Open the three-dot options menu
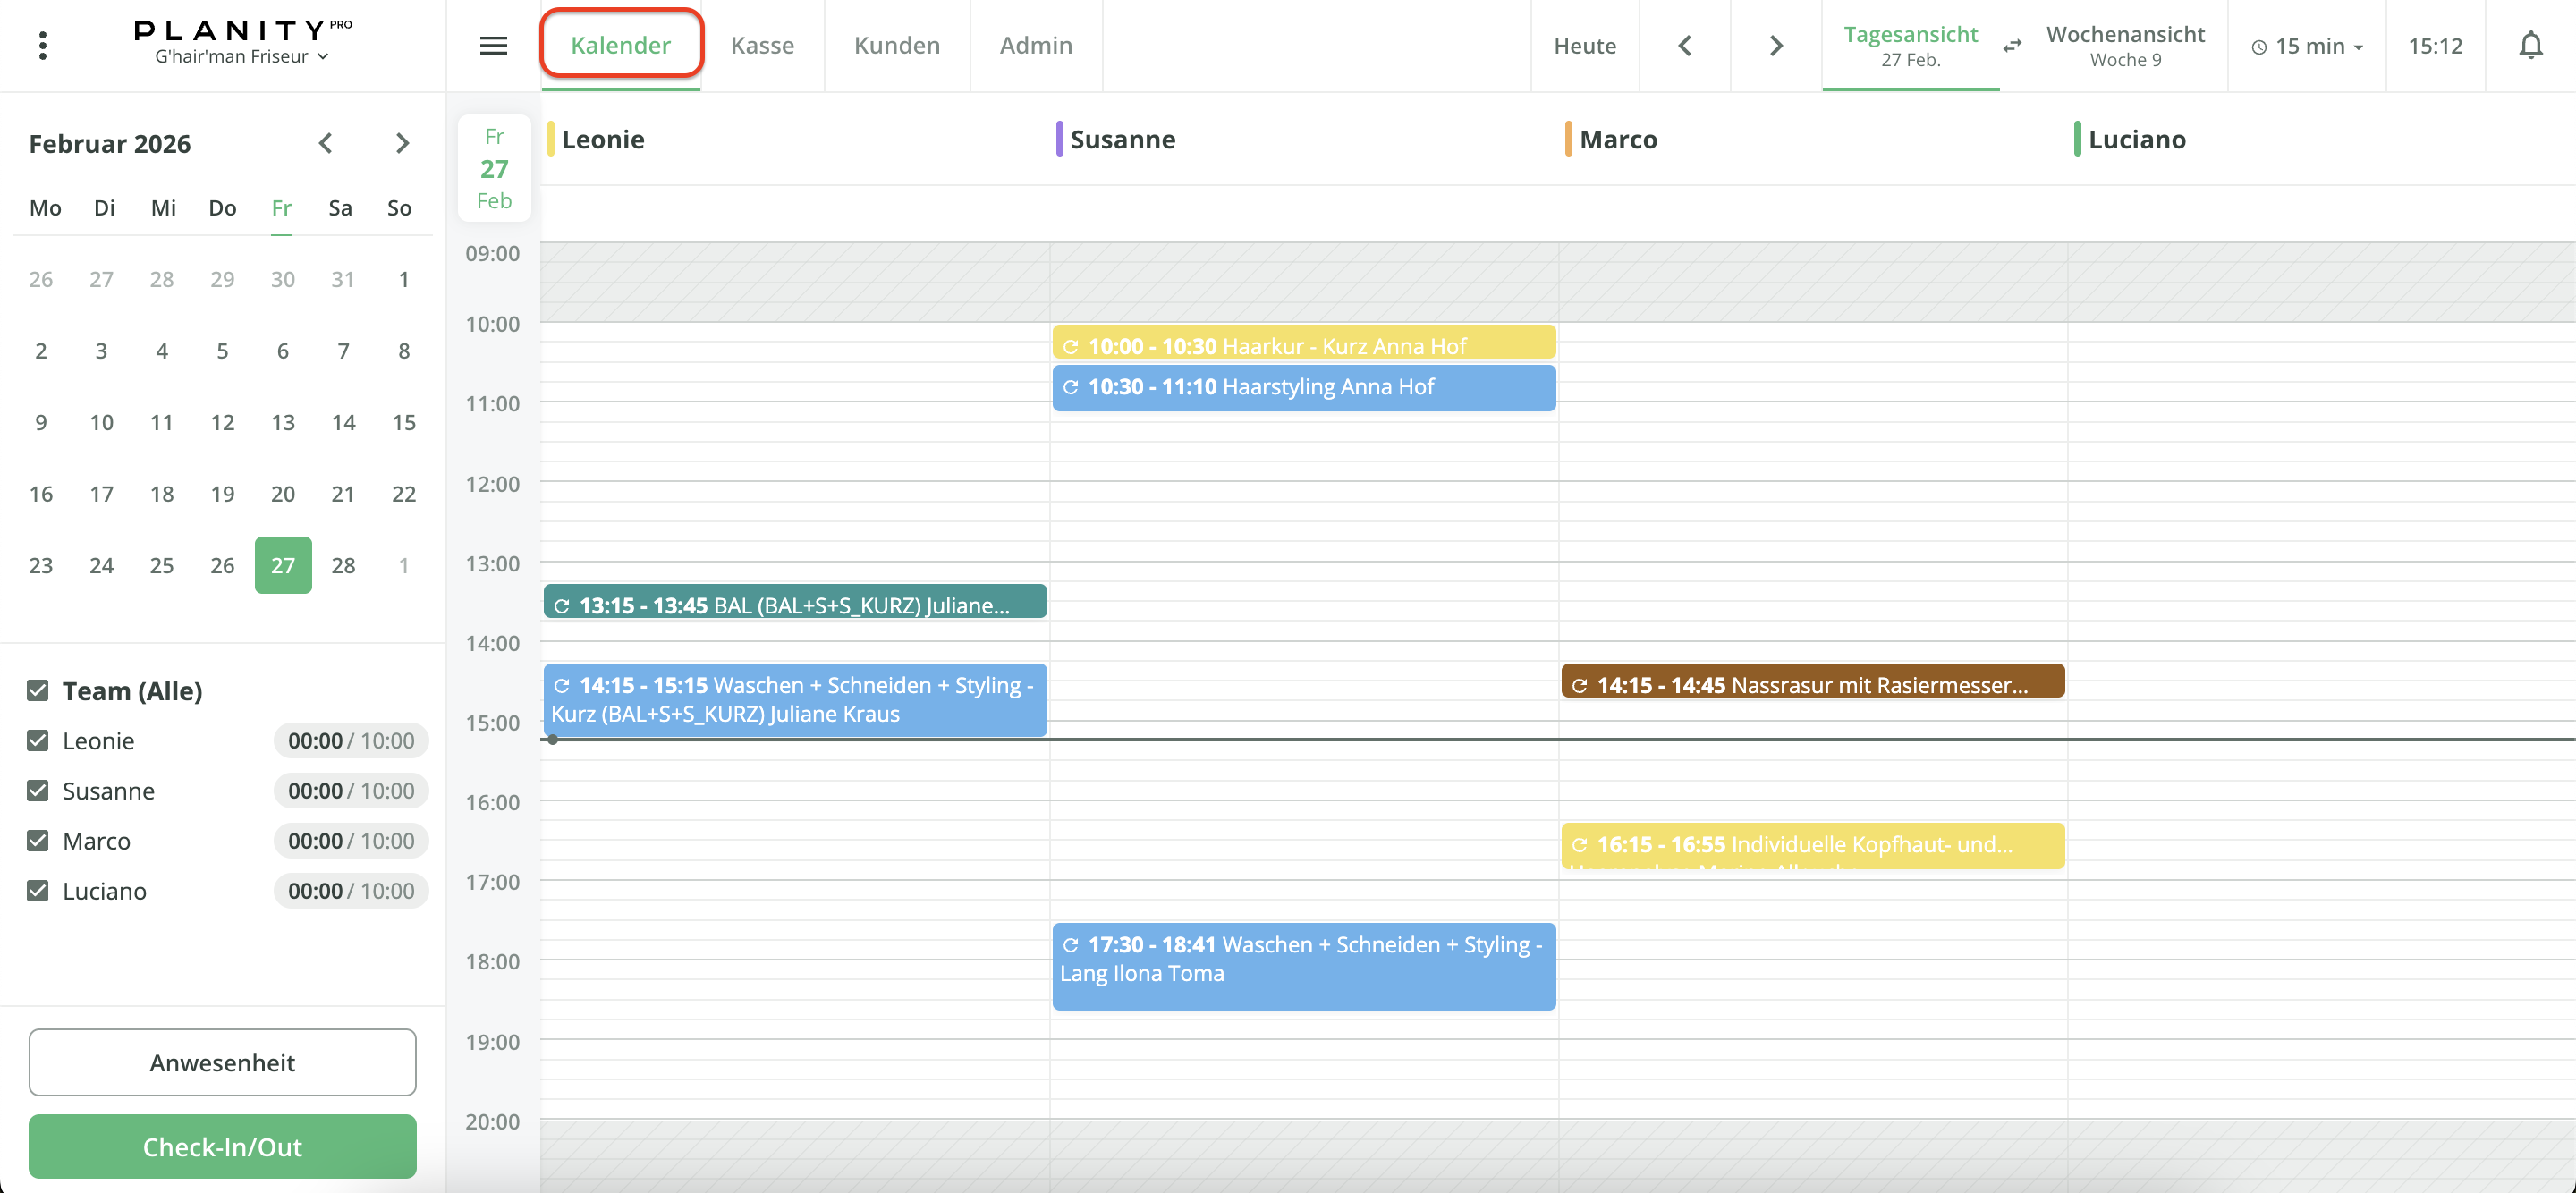The height and width of the screenshot is (1193, 2576). point(42,46)
